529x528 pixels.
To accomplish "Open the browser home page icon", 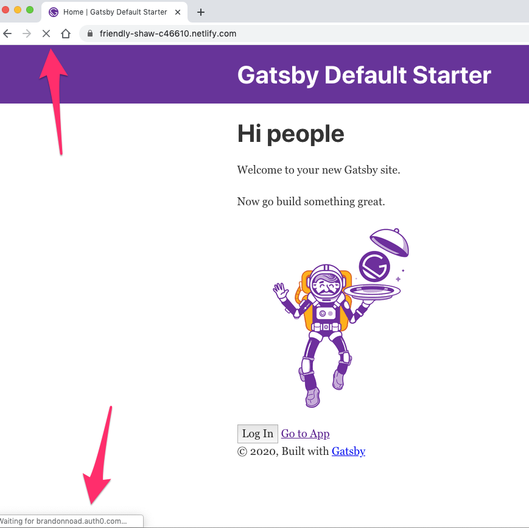I will click(66, 33).
